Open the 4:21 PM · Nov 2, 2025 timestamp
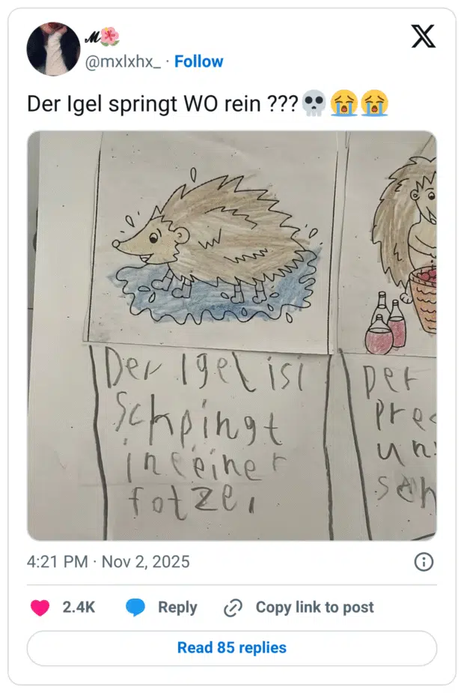464x693 pixels. [x=109, y=562]
